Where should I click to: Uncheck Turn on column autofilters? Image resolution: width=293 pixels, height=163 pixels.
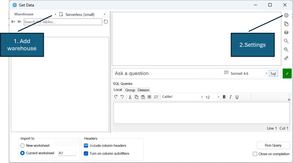(x=86, y=153)
